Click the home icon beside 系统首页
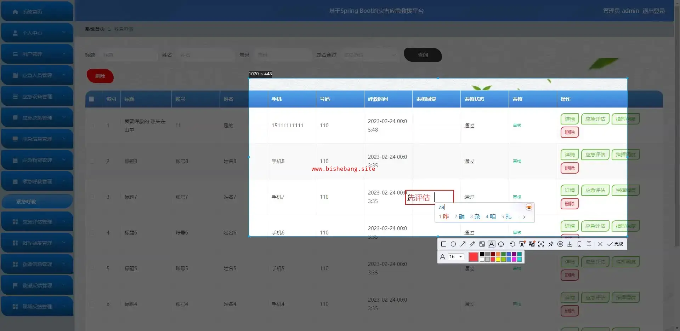The width and height of the screenshot is (680, 331). (15, 12)
